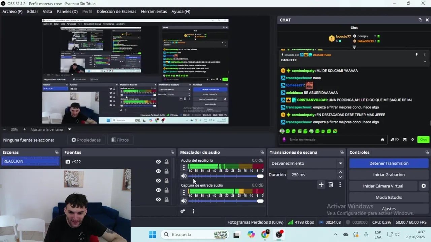Toggle lock on the third source row

pos(166,180)
